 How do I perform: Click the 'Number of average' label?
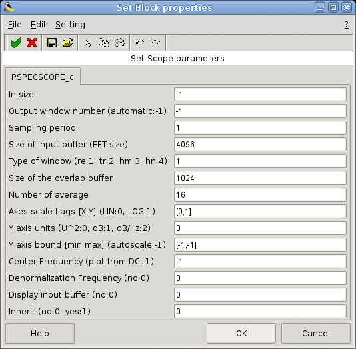49,195
